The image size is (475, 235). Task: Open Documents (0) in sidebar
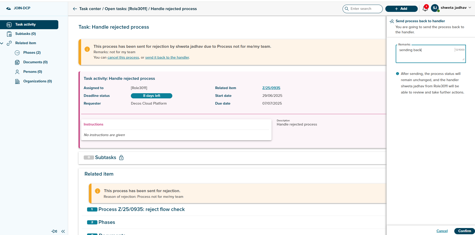click(35, 62)
